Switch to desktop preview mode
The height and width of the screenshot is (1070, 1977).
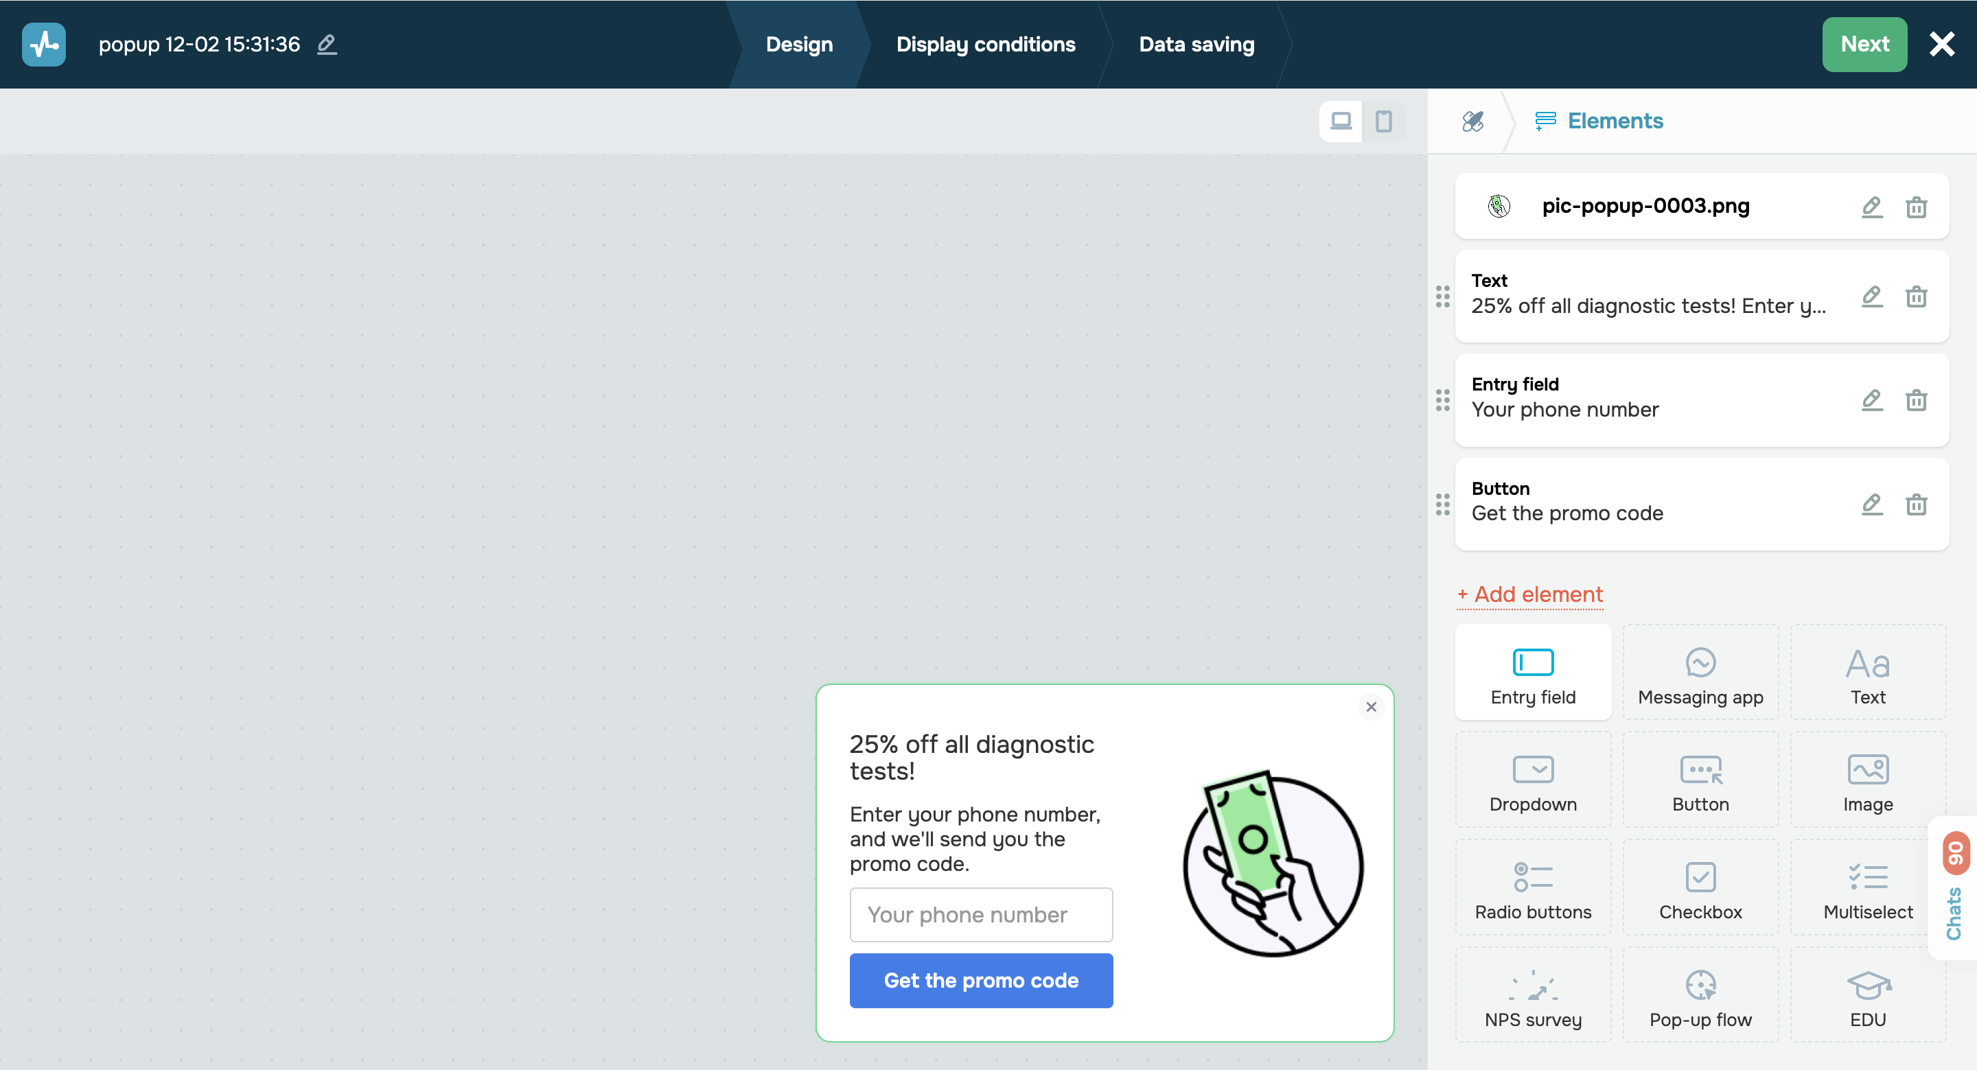coord(1340,121)
